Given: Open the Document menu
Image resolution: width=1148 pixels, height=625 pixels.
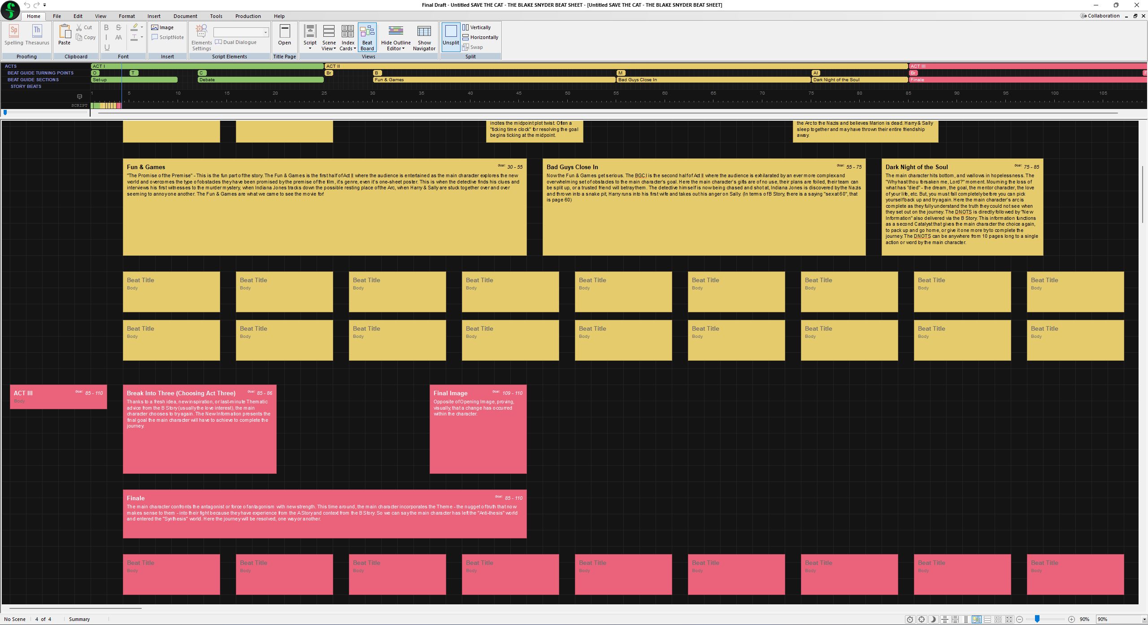Looking at the screenshot, I should pyautogui.click(x=185, y=16).
